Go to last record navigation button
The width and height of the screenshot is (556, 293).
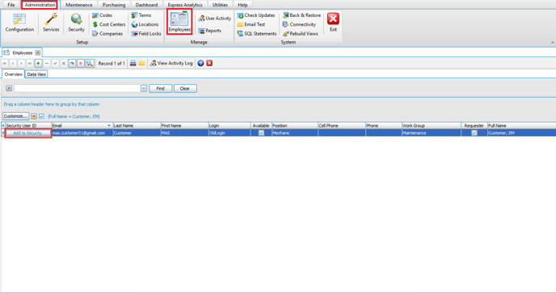tap(30, 64)
